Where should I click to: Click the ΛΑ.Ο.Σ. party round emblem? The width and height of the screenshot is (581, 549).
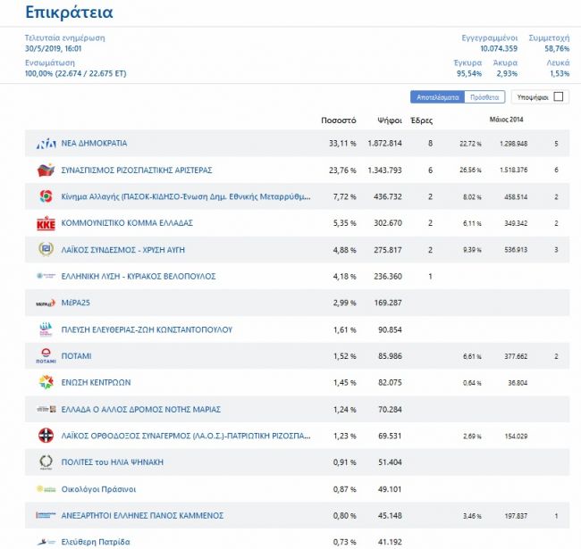click(x=46, y=436)
